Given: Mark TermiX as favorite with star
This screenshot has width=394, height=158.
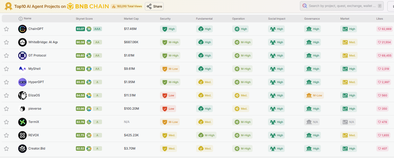Looking at the screenshot, I should (6, 122).
